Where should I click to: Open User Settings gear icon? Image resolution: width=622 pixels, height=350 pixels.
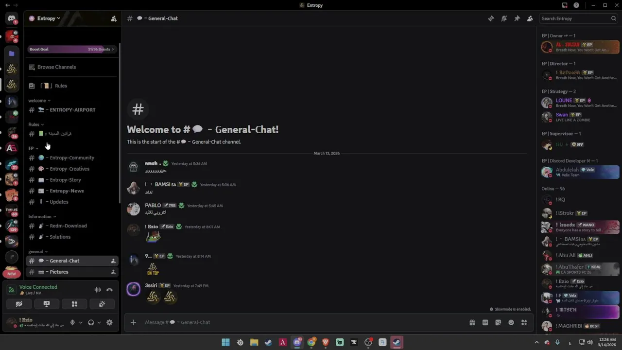pyautogui.click(x=109, y=322)
